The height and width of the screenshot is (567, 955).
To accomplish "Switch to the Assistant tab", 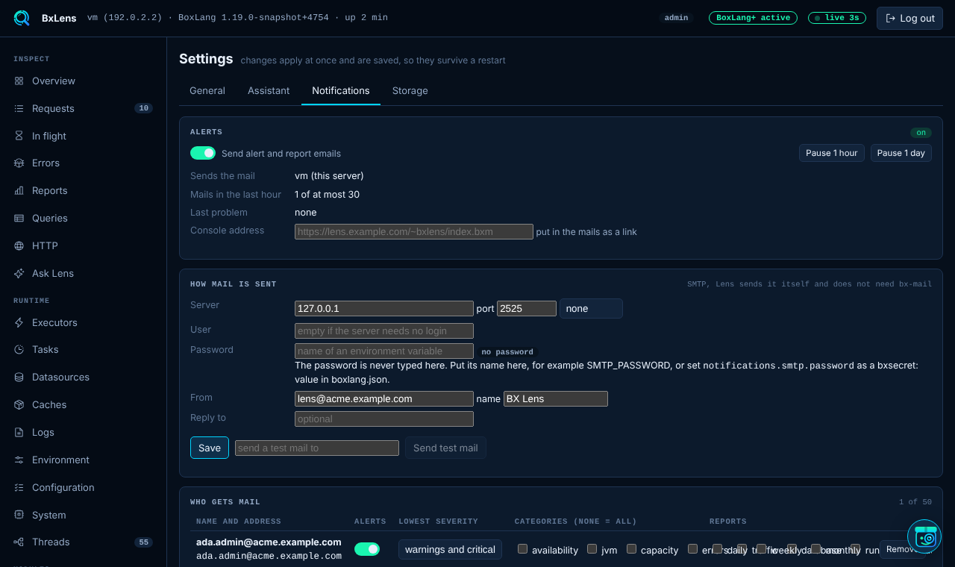I will pyautogui.click(x=269, y=90).
